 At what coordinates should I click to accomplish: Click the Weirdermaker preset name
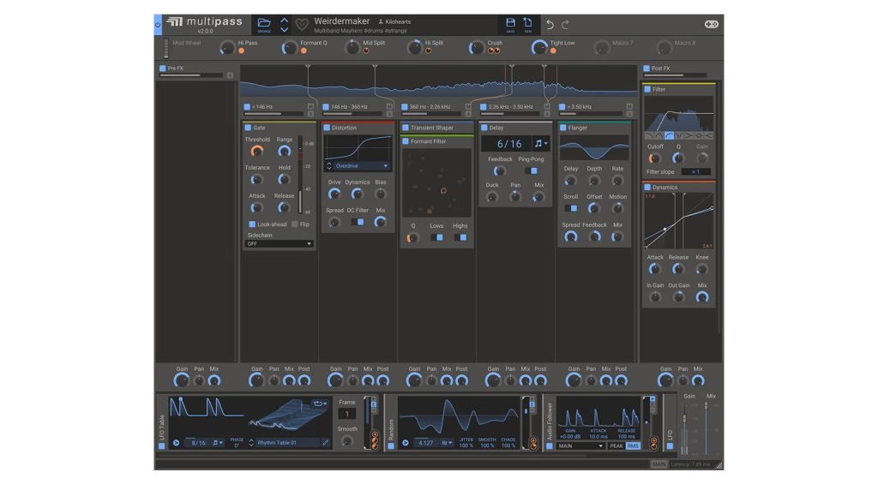[341, 21]
